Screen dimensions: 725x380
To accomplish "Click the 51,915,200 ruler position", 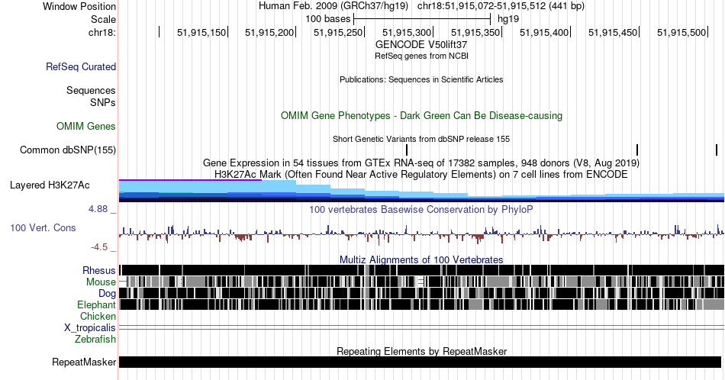I will click(269, 32).
